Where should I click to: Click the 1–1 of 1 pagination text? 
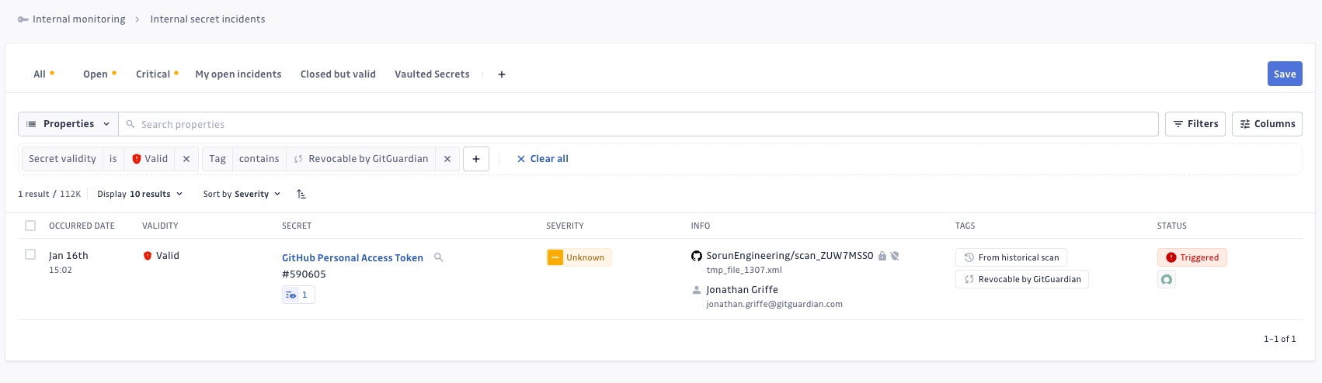(1279, 339)
